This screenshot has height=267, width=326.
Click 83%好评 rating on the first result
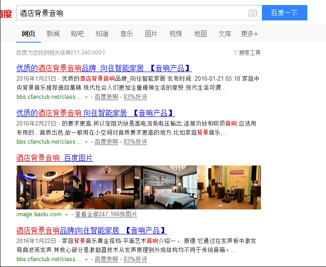pos(135,97)
